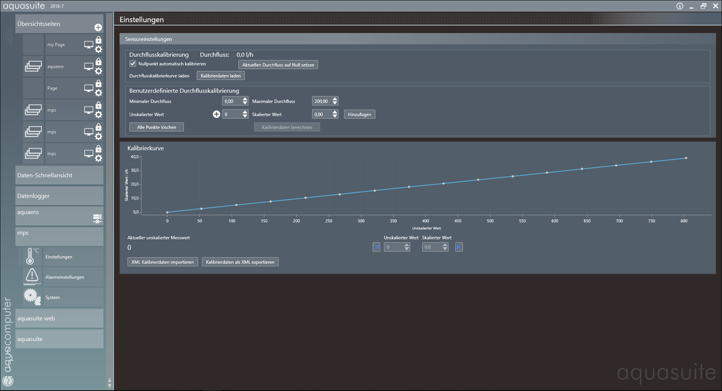Open gear settings for my Page
The height and width of the screenshot is (391, 722).
click(x=98, y=49)
